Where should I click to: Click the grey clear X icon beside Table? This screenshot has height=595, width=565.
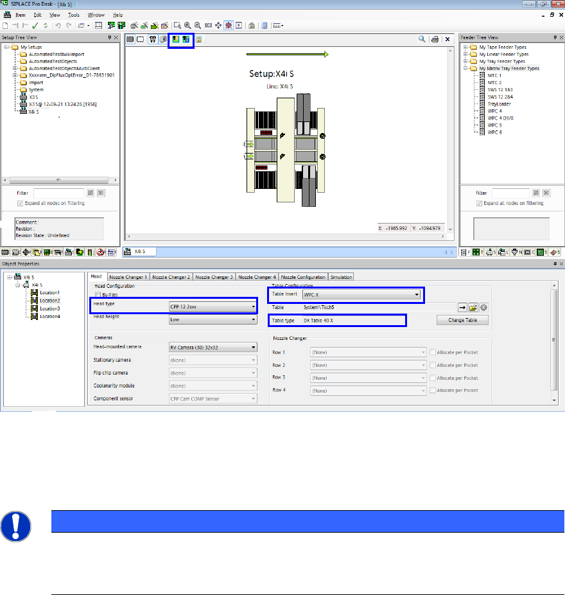483,307
